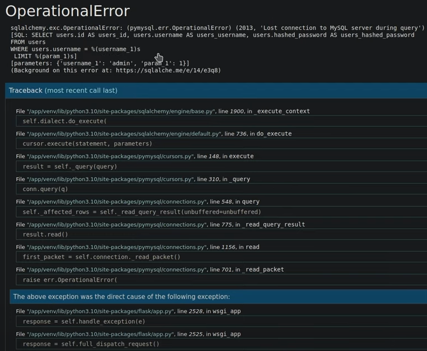This screenshot has height=351, width=427.
Task: Click the "above exception was the direct cause" banner
Action: [121, 297]
